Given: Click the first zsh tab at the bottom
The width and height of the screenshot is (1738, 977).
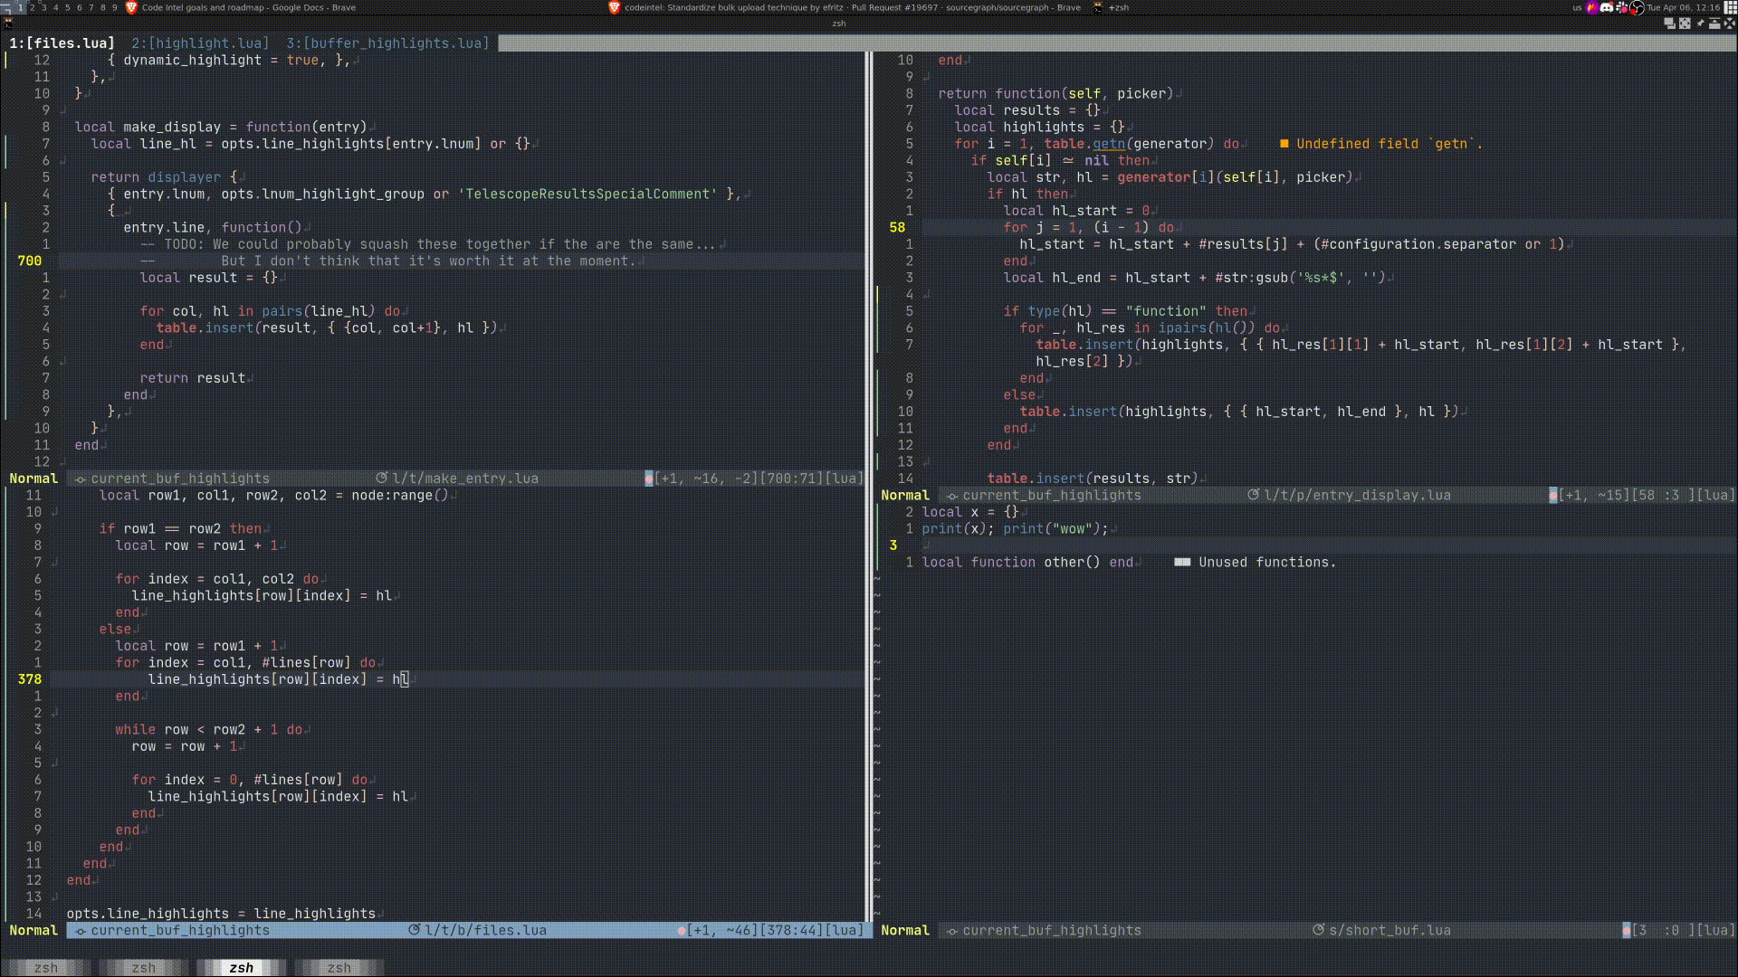Looking at the screenshot, I should tap(46, 968).
